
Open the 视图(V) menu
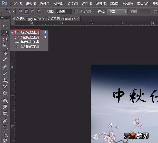[x=127, y=4]
